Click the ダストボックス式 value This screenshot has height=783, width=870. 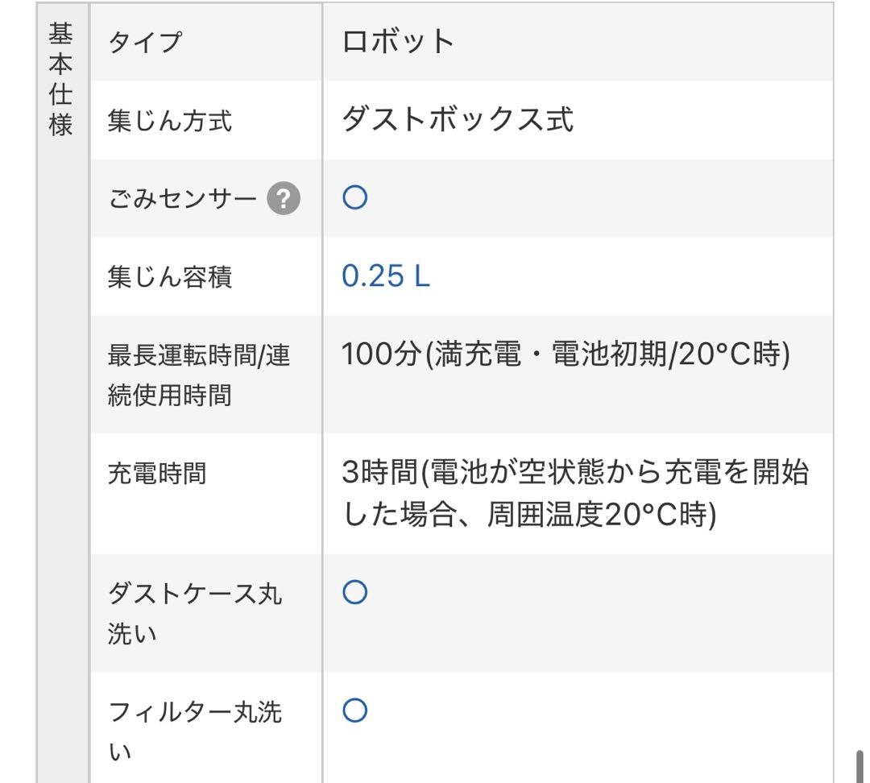[458, 120]
